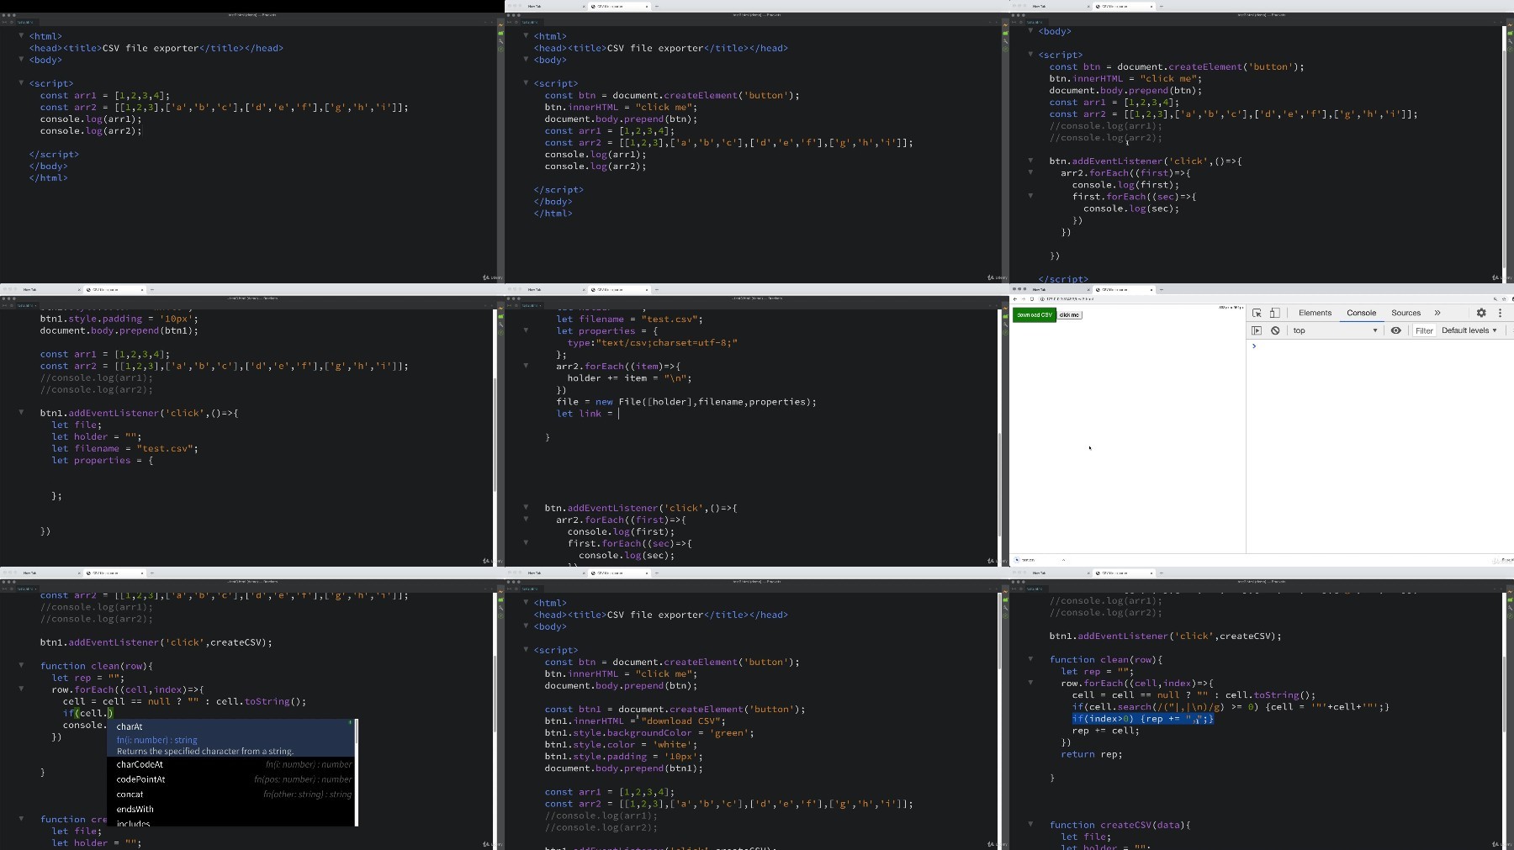
Task: Click the 'click me' page button
Action: click(1069, 315)
